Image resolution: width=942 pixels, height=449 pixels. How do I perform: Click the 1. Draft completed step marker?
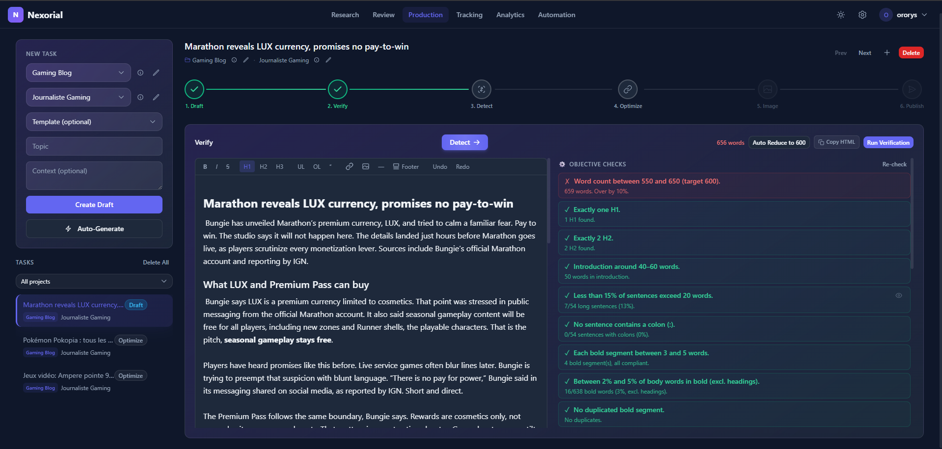tap(194, 89)
